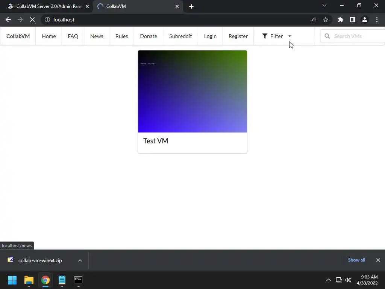Screen dimensions: 385x289
Task: Open File Explorer from taskbar
Action: click(x=29, y=280)
